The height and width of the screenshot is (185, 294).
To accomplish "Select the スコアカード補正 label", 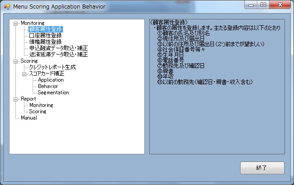I will click(x=47, y=74).
